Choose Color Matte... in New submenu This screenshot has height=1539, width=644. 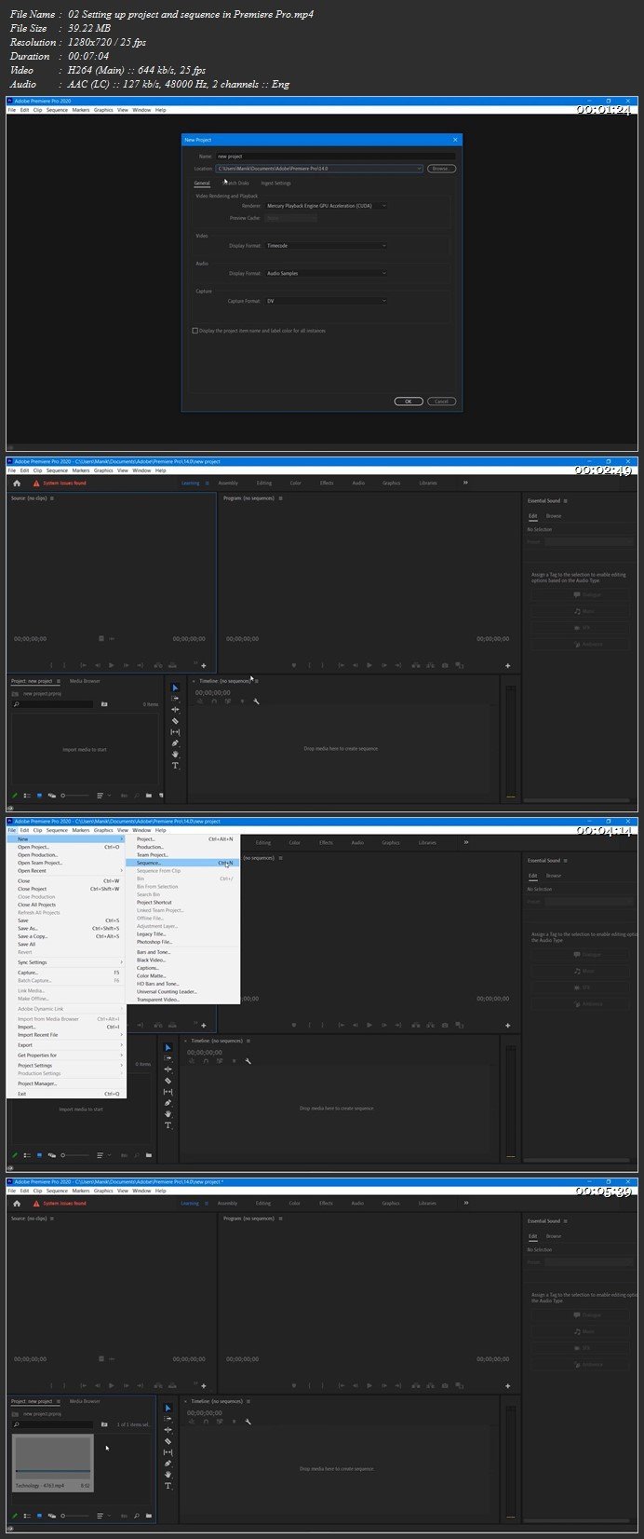point(182,975)
